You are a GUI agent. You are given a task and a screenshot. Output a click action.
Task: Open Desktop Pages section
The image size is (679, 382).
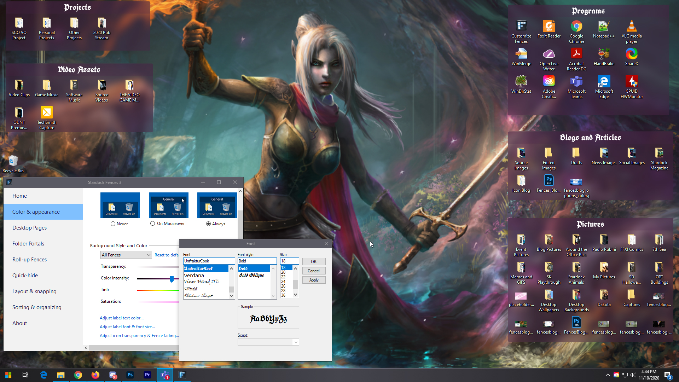[x=43, y=228]
